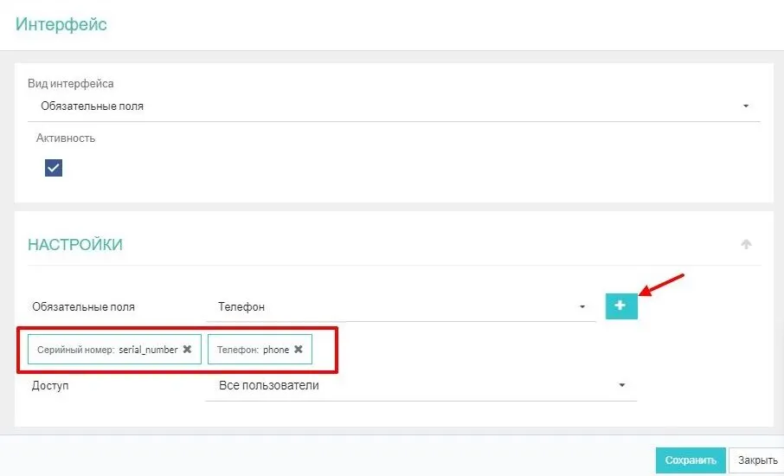Toggle the Активность checkbox
Image resolution: width=784 pixels, height=476 pixels.
54,168
